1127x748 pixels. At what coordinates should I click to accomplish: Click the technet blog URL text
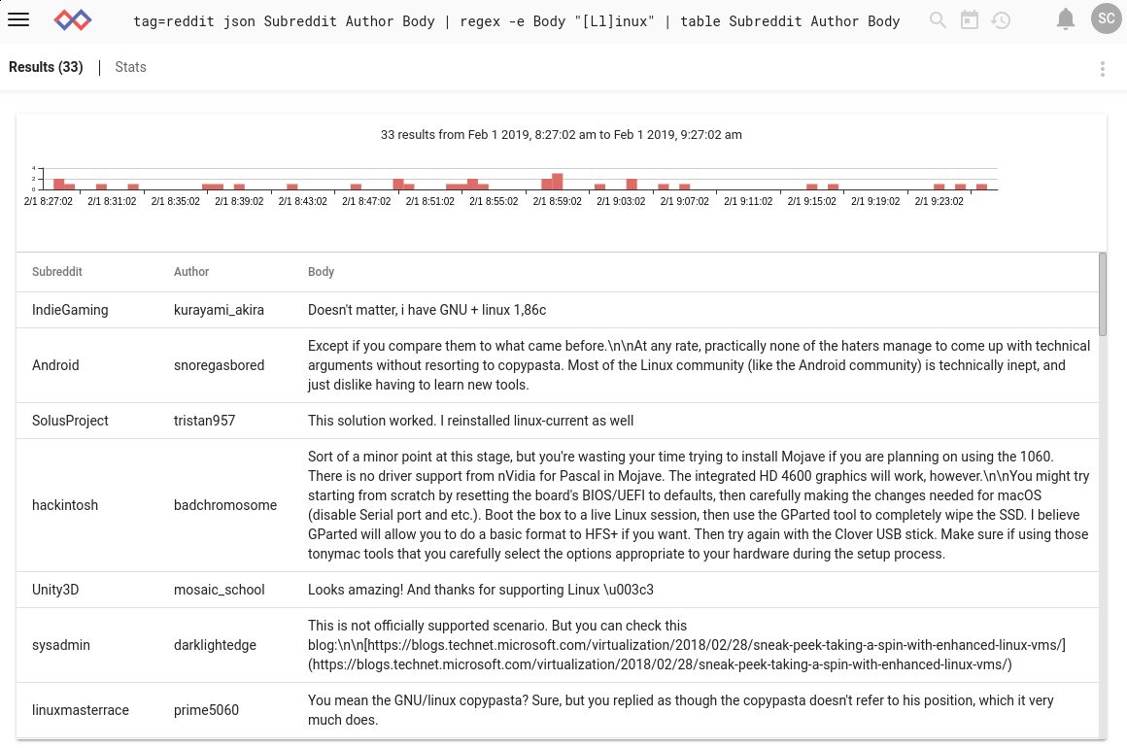tap(687, 655)
